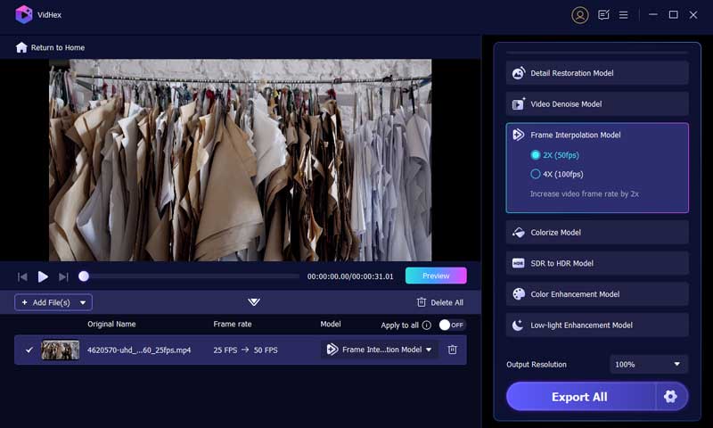Uncheck the 4620570-uhd video file checkbox
The width and height of the screenshot is (713, 428).
(29, 350)
